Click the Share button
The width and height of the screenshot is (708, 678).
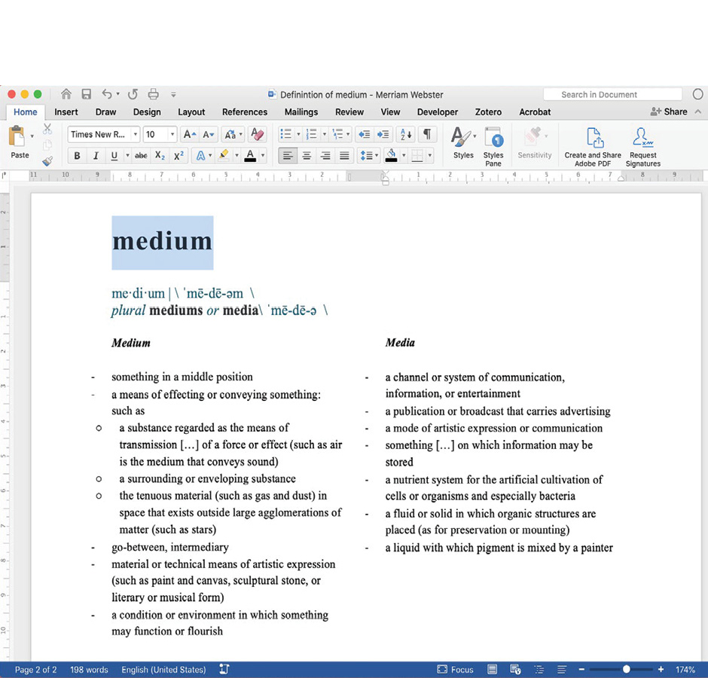pos(669,111)
